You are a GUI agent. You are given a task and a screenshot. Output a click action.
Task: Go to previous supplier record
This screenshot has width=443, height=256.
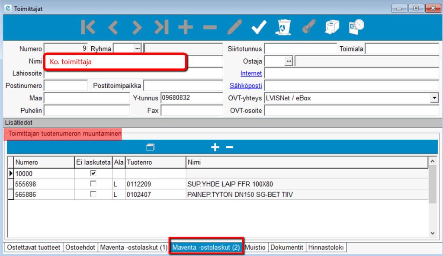113,27
